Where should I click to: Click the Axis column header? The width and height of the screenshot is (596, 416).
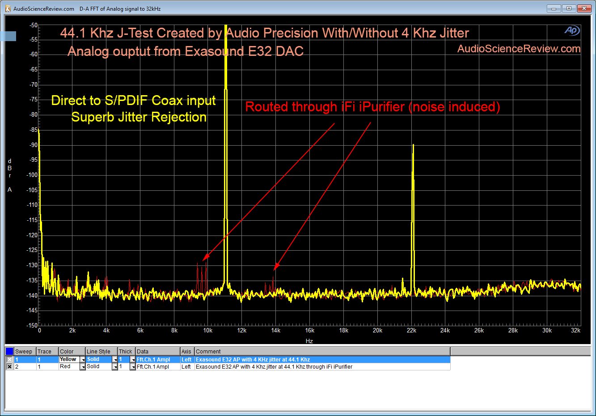point(187,351)
